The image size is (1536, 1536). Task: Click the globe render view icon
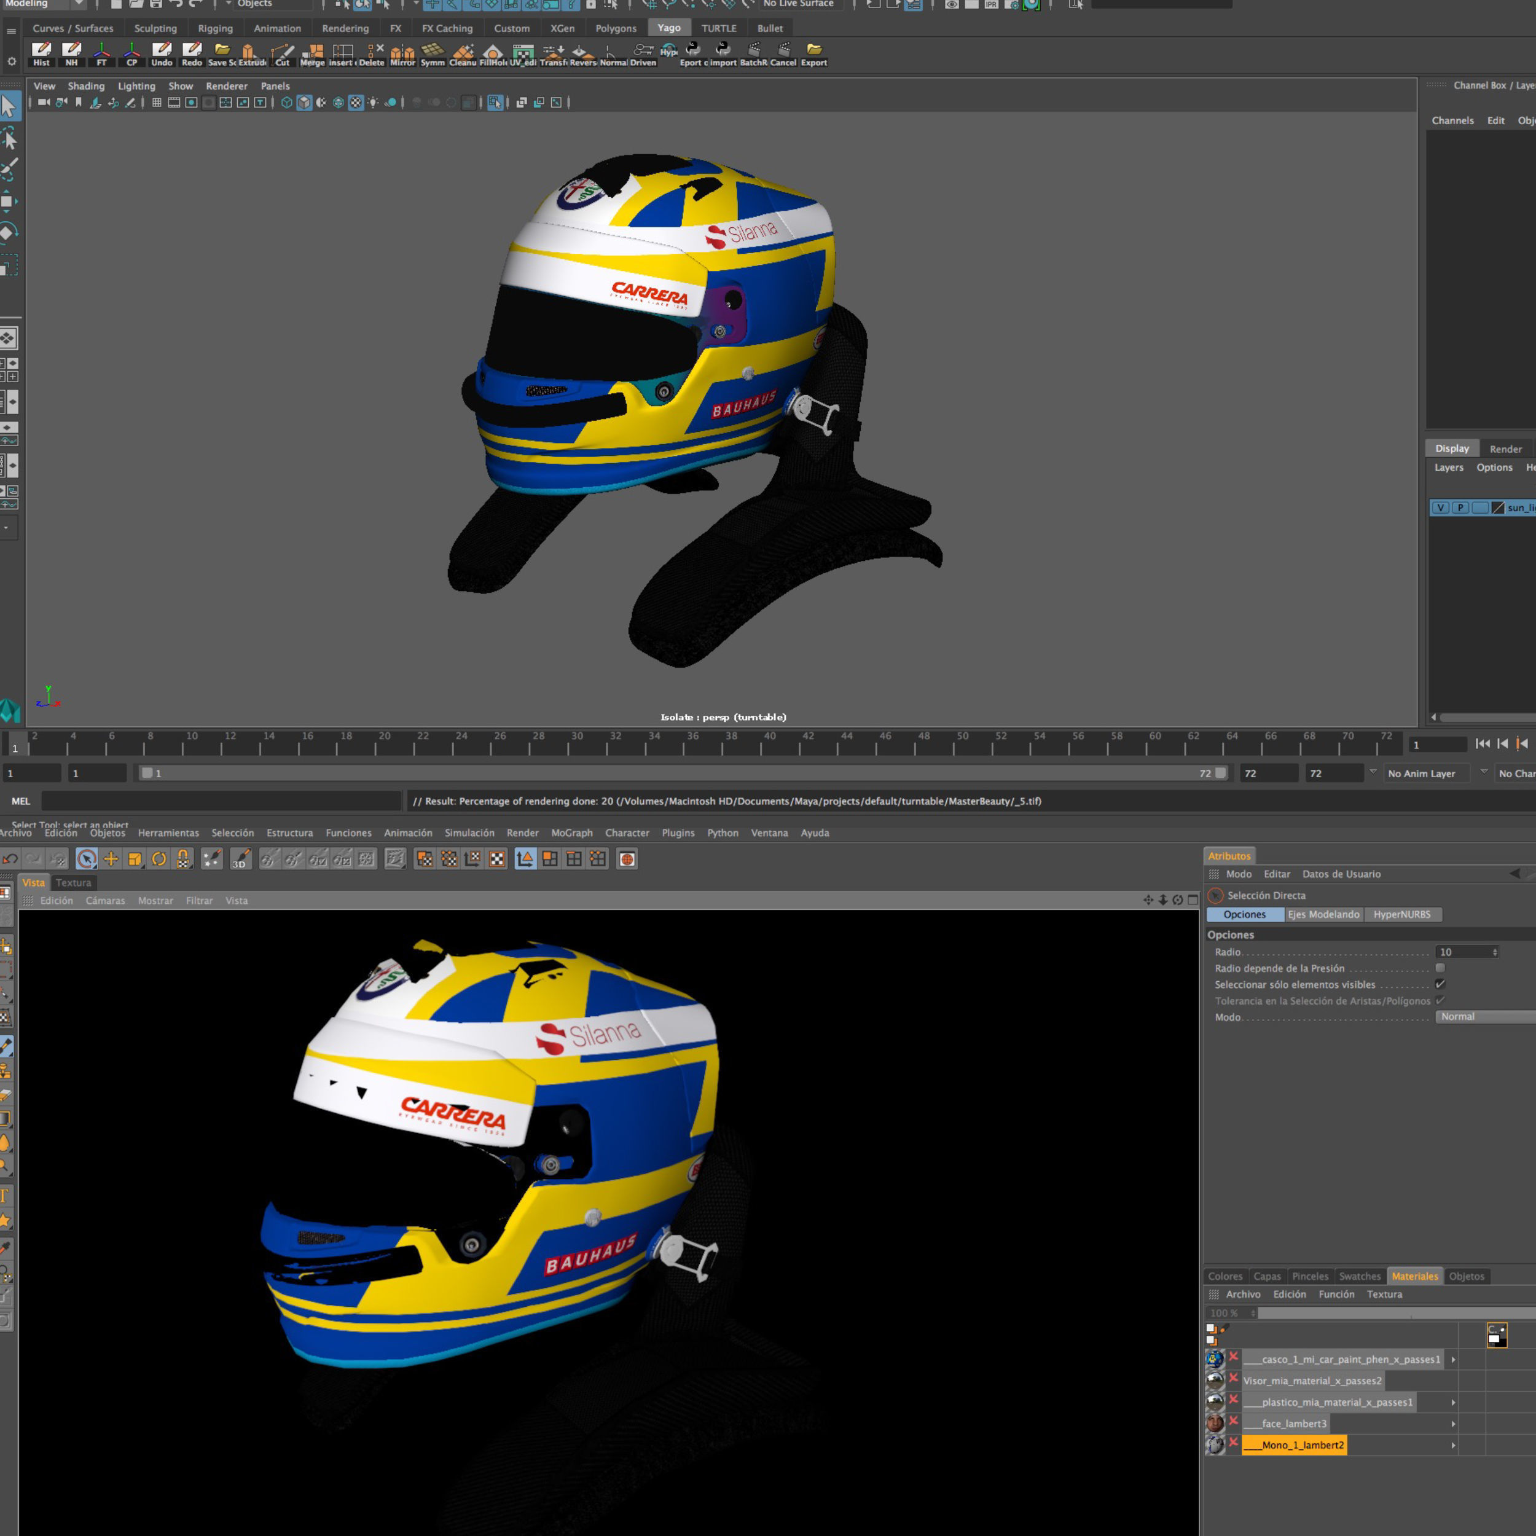point(627,859)
